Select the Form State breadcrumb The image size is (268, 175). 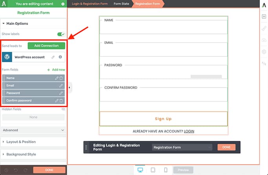(x=121, y=4)
